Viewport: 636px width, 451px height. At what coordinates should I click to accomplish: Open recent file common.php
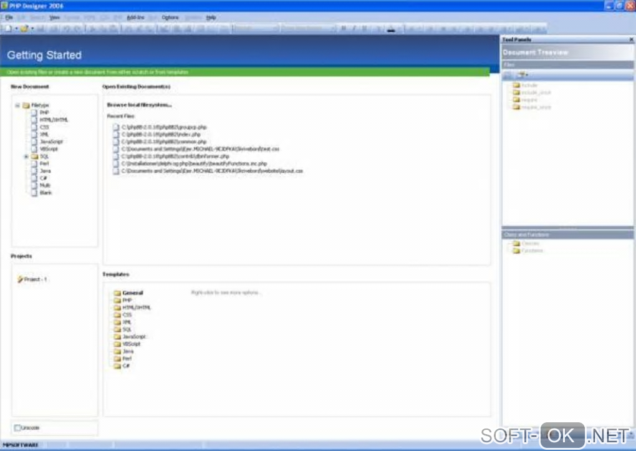tap(164, 142)
